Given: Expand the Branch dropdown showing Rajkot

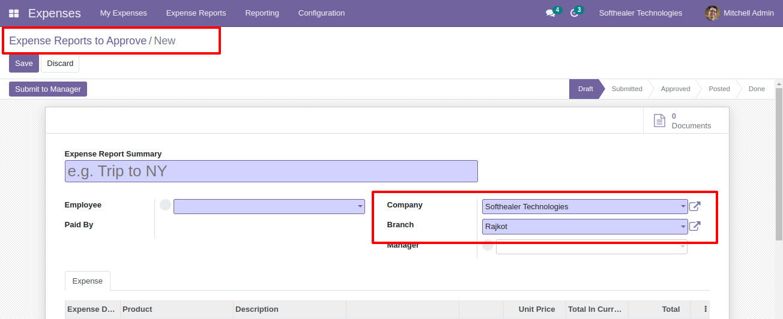Looking at the screenshot, I should pyautogui.click(x=585, y=227).
